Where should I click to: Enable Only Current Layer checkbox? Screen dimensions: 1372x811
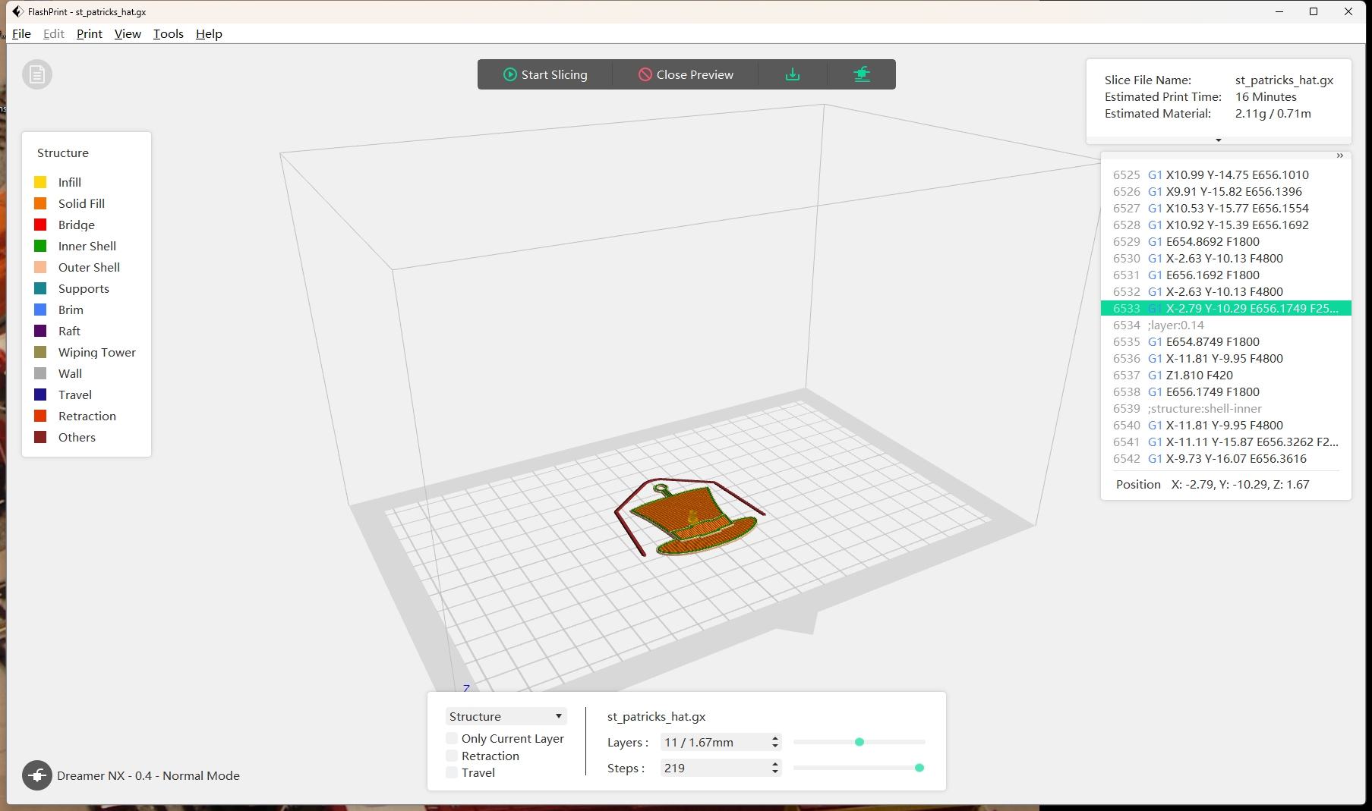point(453,738)
